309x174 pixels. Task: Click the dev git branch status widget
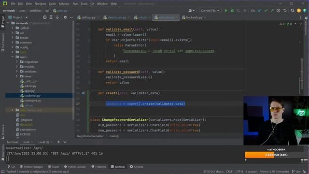tap(296, 172)
